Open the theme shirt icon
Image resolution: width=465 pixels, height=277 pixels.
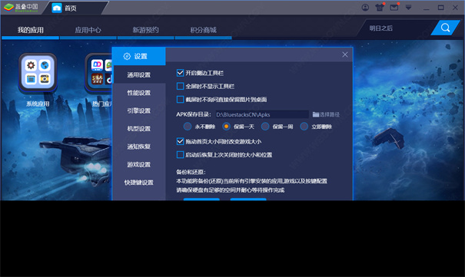(379, 8)
